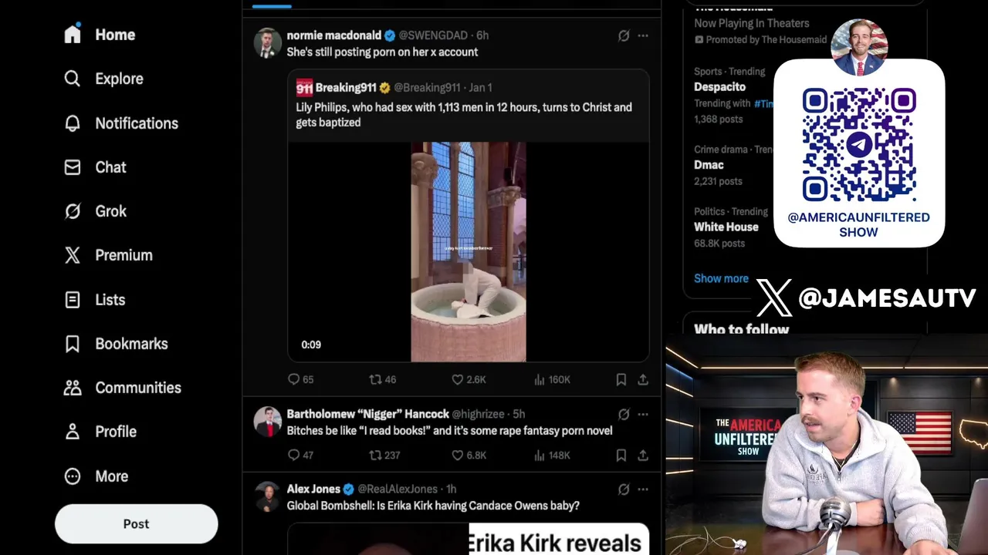Share the normie macdonald post
This screenshot has width=988, height=555.
coord(643,379)
